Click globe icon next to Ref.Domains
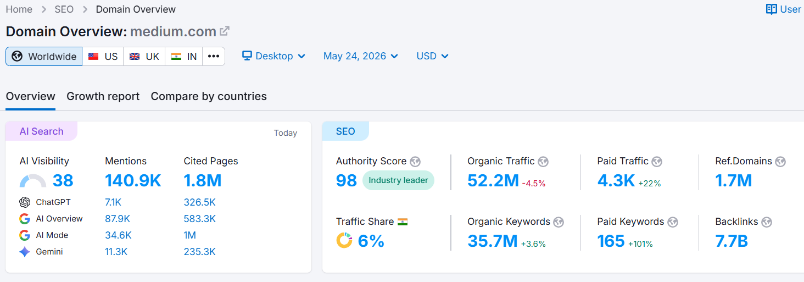804x282 pixels. (780, 162)
